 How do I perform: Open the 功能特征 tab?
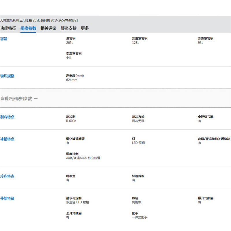coord(8,28)
